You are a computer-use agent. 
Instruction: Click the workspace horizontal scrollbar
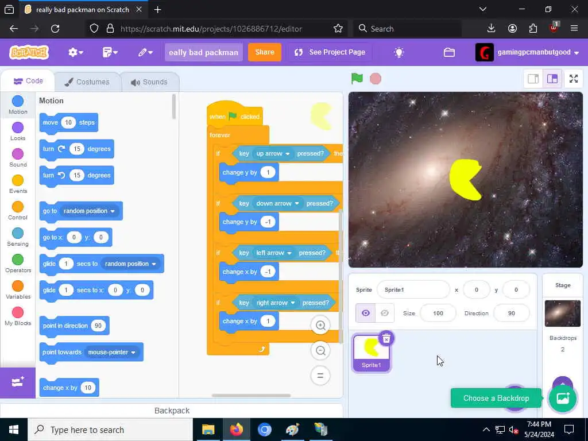(x=251, y=395)
